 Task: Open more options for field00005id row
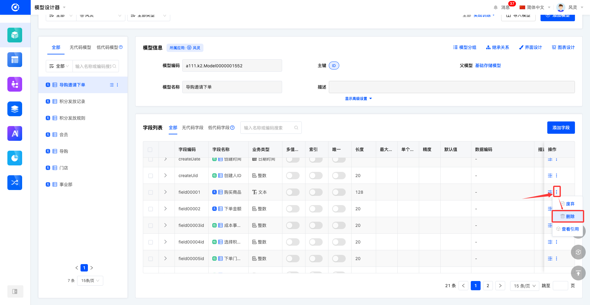[557, 259]
